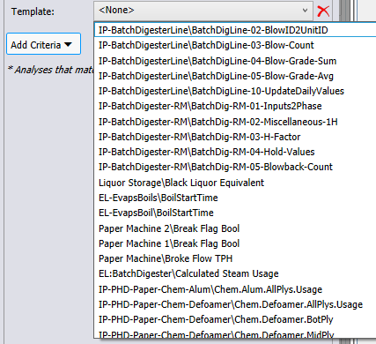Pick BatchDig-RM-05-Blowback-Count item
376x344 pixels.
click(x=235, y=167)
